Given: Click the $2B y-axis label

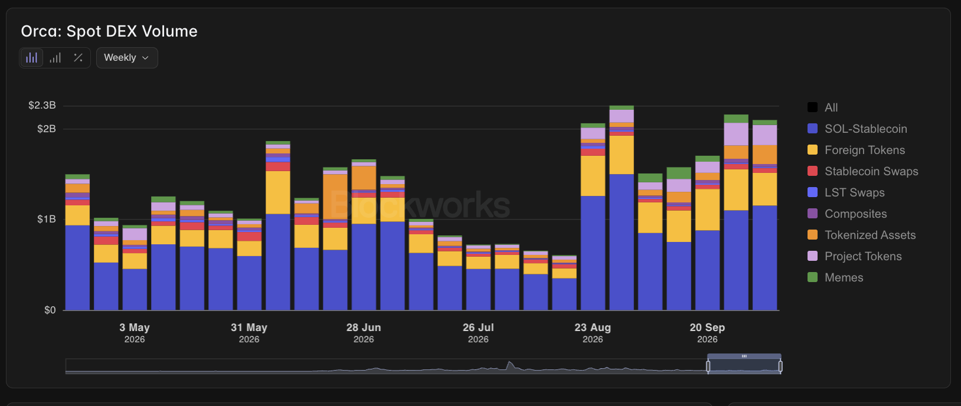Looking at the screenshot, I should point(47,129).
